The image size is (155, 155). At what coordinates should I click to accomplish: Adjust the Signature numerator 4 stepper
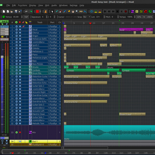click(47, 17)
